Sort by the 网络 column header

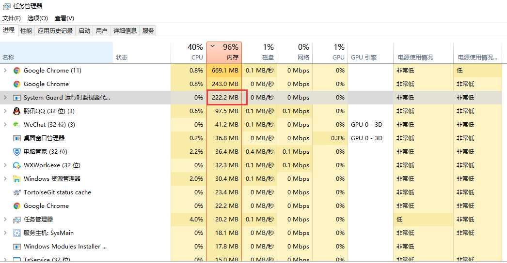coord(295,53)
